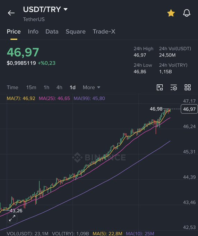Click the MA(25): 46,65 indicator label
The image size is (198, 236).
click(x=54, y=99)
